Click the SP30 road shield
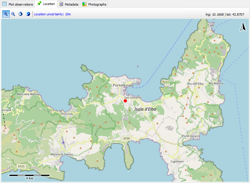 126,138
